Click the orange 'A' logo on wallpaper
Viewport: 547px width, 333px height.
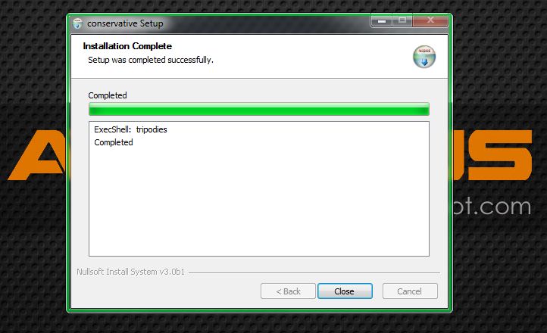coord(37,155)
